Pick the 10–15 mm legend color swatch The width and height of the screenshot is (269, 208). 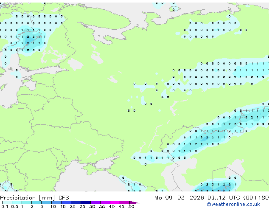click(56, 202)
